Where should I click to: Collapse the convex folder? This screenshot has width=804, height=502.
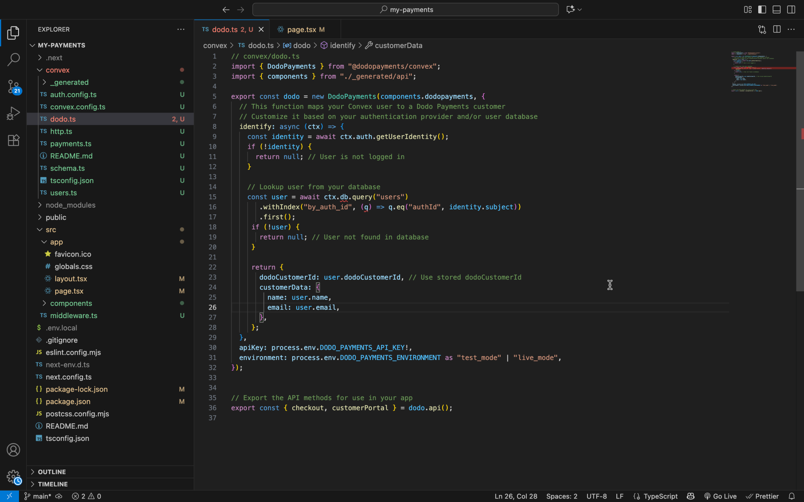click(x=57, y=70)
